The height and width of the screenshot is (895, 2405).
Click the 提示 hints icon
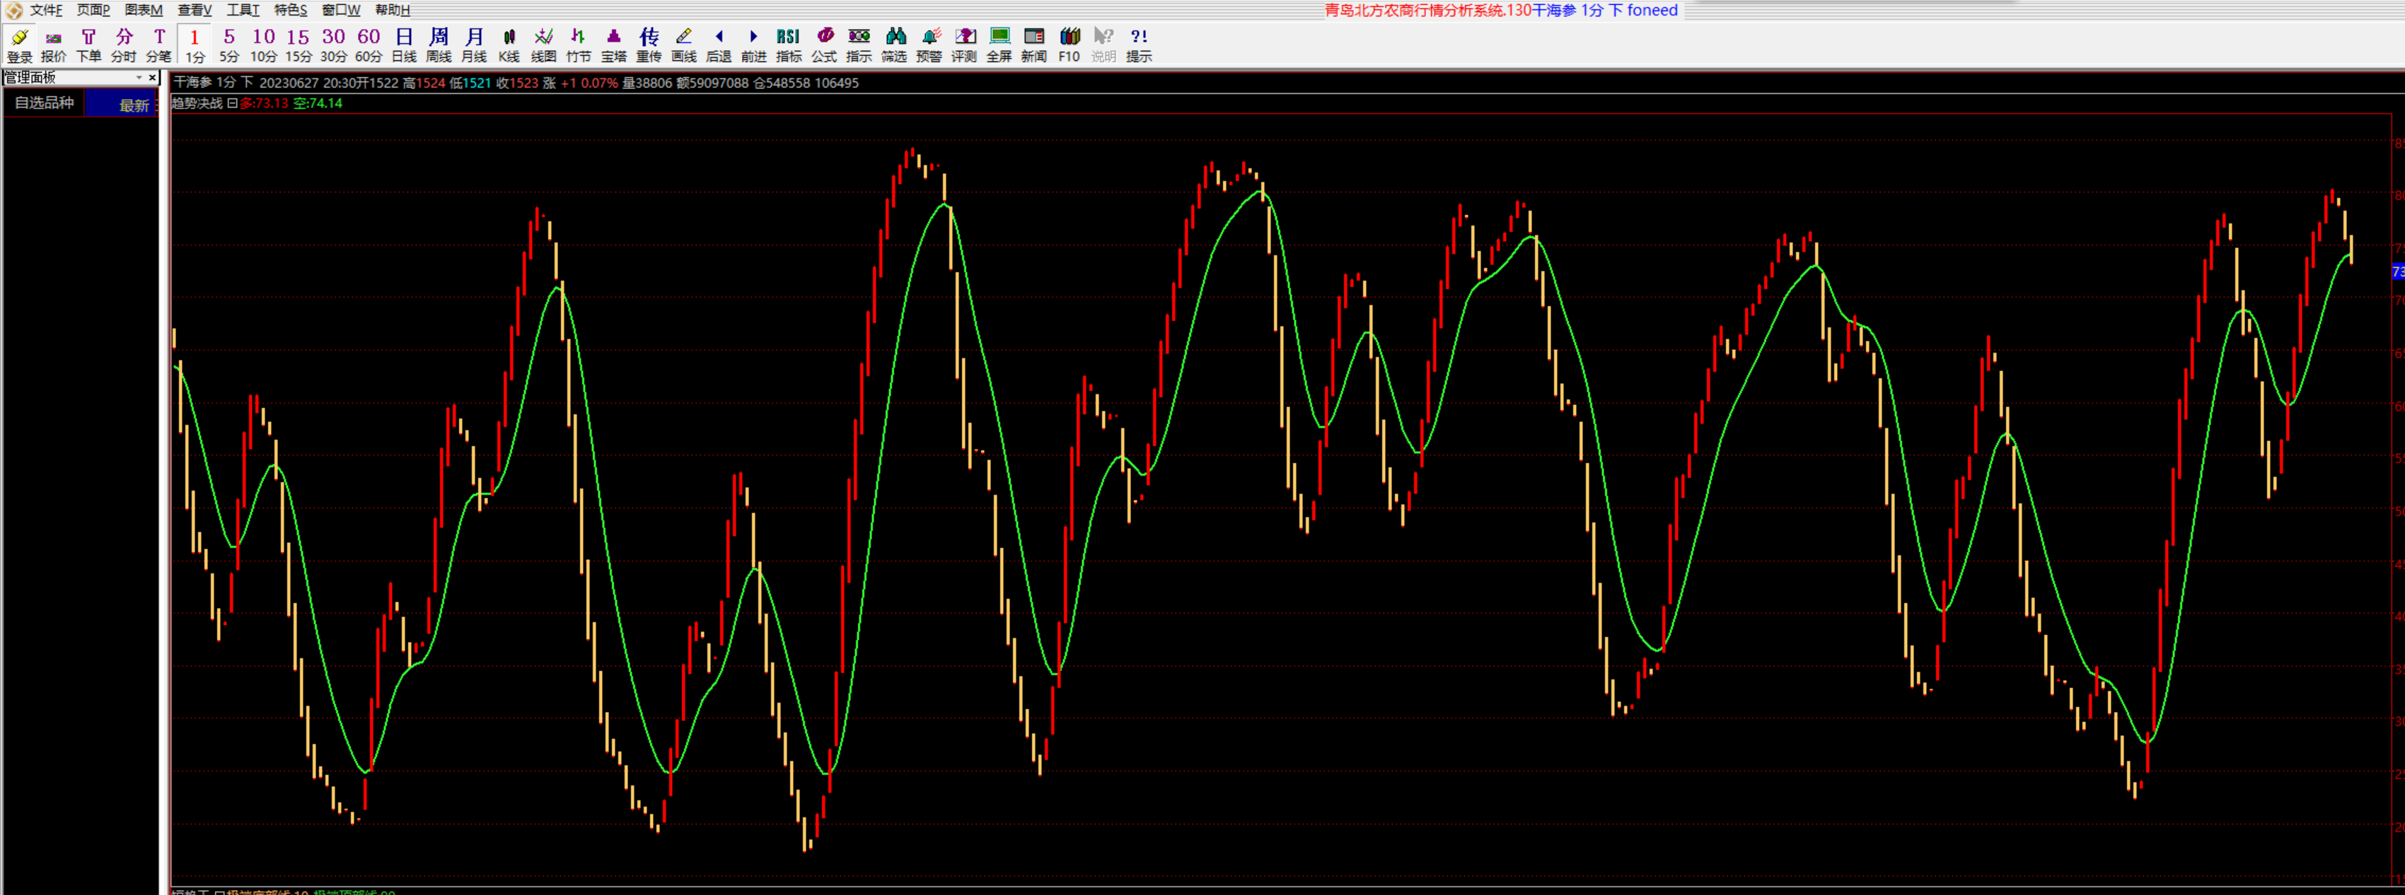[x=1139, y=45]
